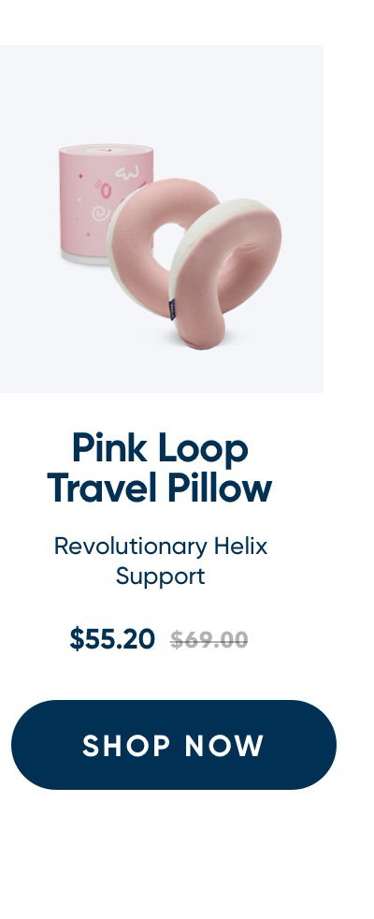374x919 pixels.
Task: Click the SHOP NOW button
Action: [173, 744]
